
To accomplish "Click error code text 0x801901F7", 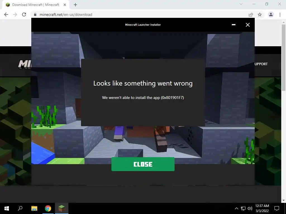I will click(172, 98).
